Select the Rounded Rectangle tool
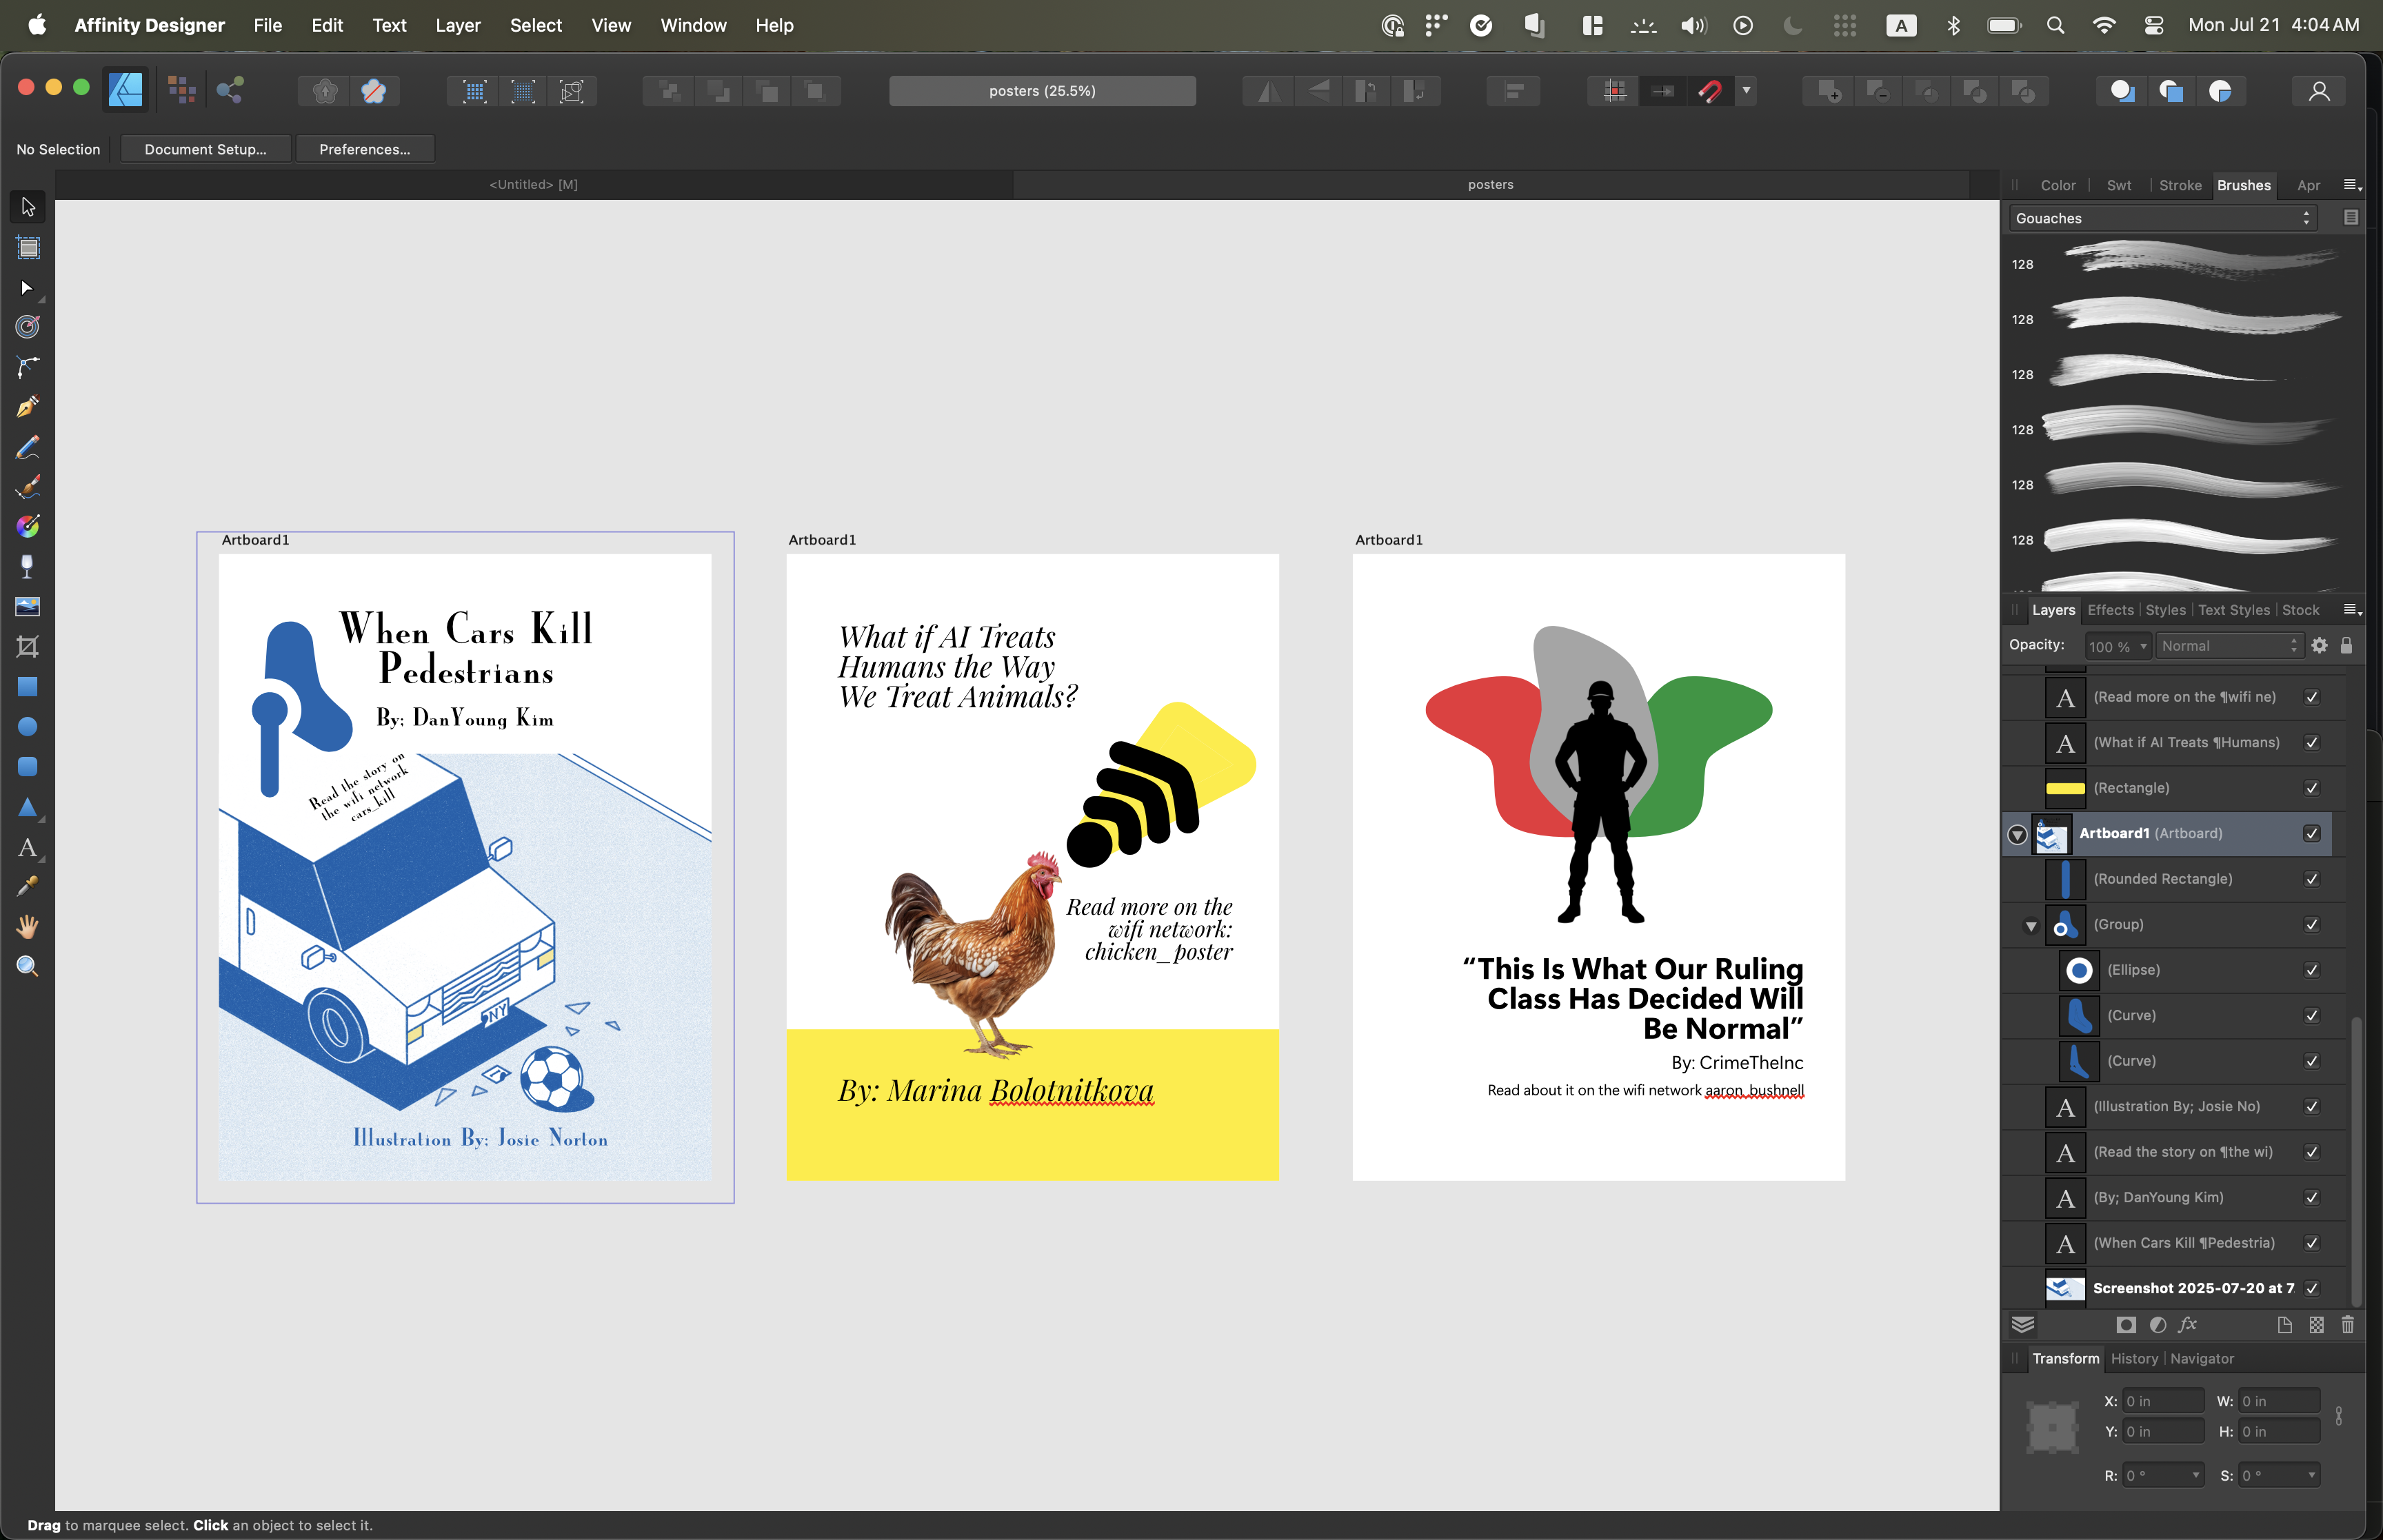This screenshot has width=2383, height=1540. tap(28, 767)
